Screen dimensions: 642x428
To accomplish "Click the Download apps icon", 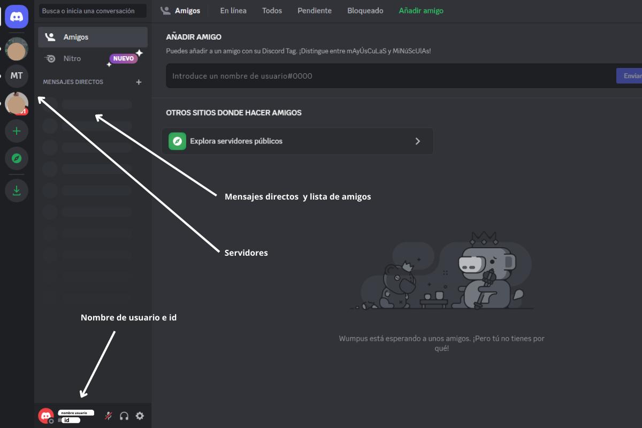I will (17, 190).
